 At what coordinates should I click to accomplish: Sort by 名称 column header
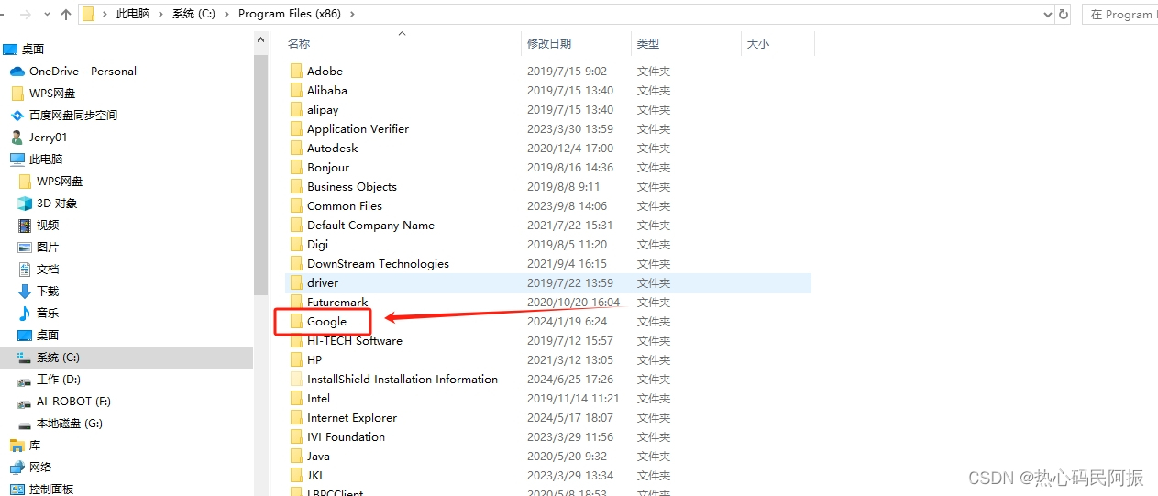tap(299, 44)
